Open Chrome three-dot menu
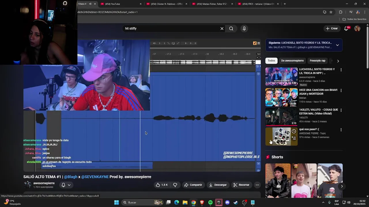Viewport: 369px width, 207px height. point(365,12)
